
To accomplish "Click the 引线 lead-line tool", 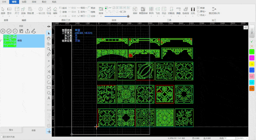I will point(49,11).
